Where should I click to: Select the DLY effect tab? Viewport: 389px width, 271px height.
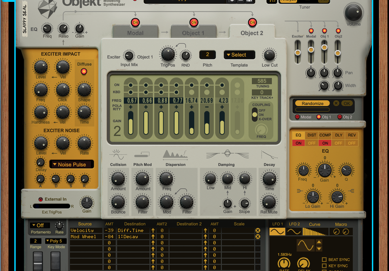[x=339, y=135]
